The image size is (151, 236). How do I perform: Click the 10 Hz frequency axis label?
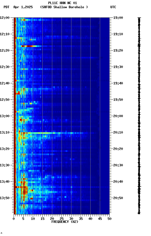click(x=33, y=219)
